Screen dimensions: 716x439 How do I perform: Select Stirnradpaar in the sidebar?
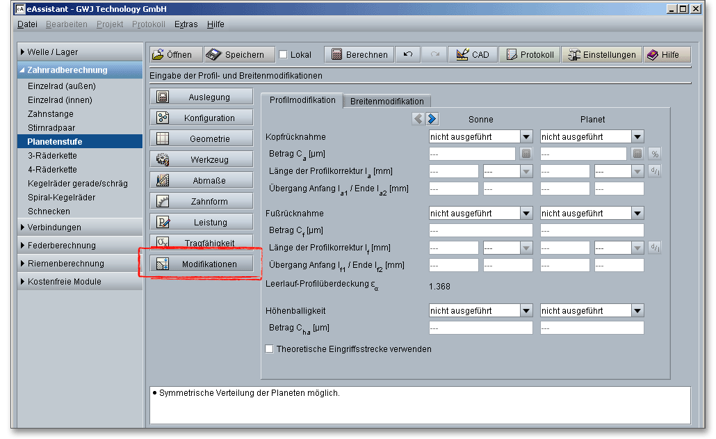point(51,128)
